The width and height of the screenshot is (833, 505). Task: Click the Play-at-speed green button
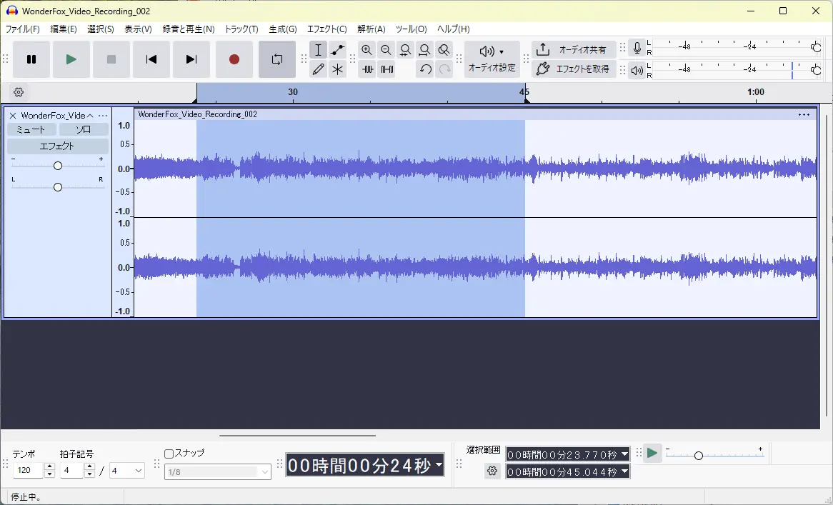[x=652, y=453]
